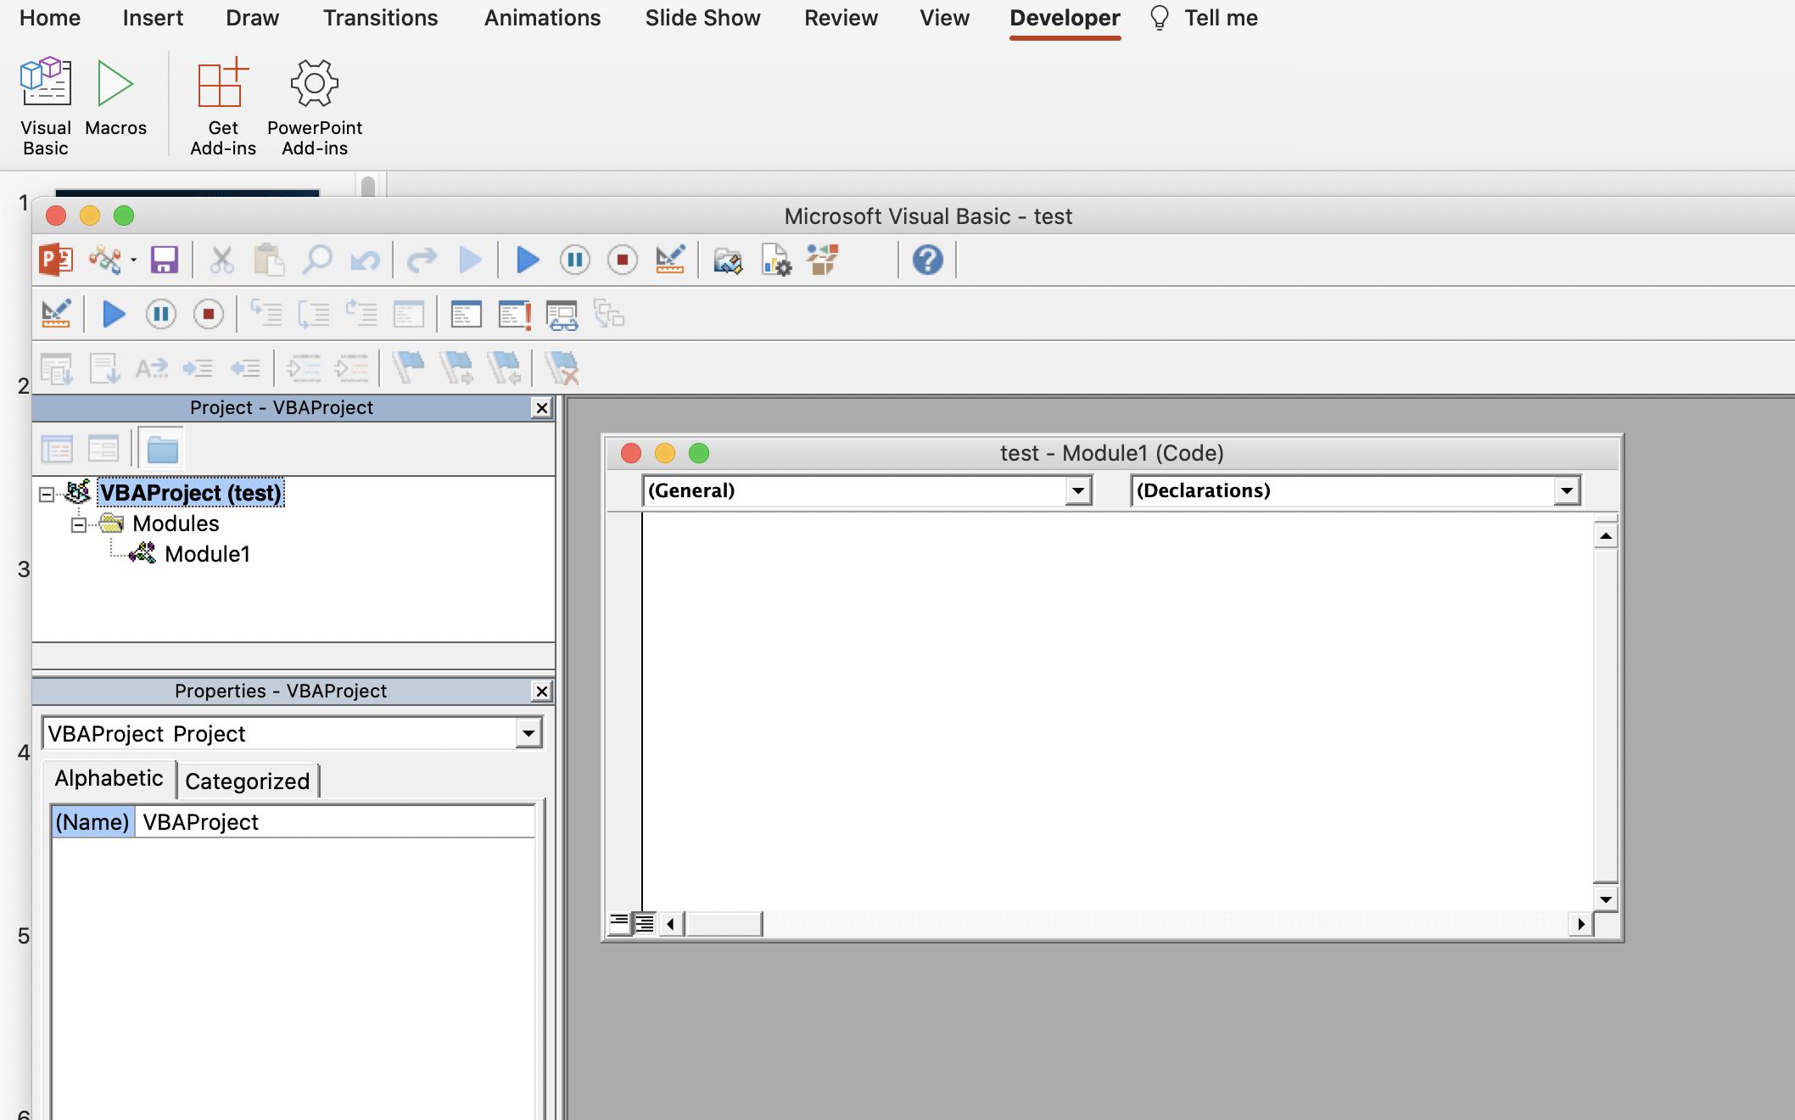Pause execution in Standard toolbar

point(575,260)
